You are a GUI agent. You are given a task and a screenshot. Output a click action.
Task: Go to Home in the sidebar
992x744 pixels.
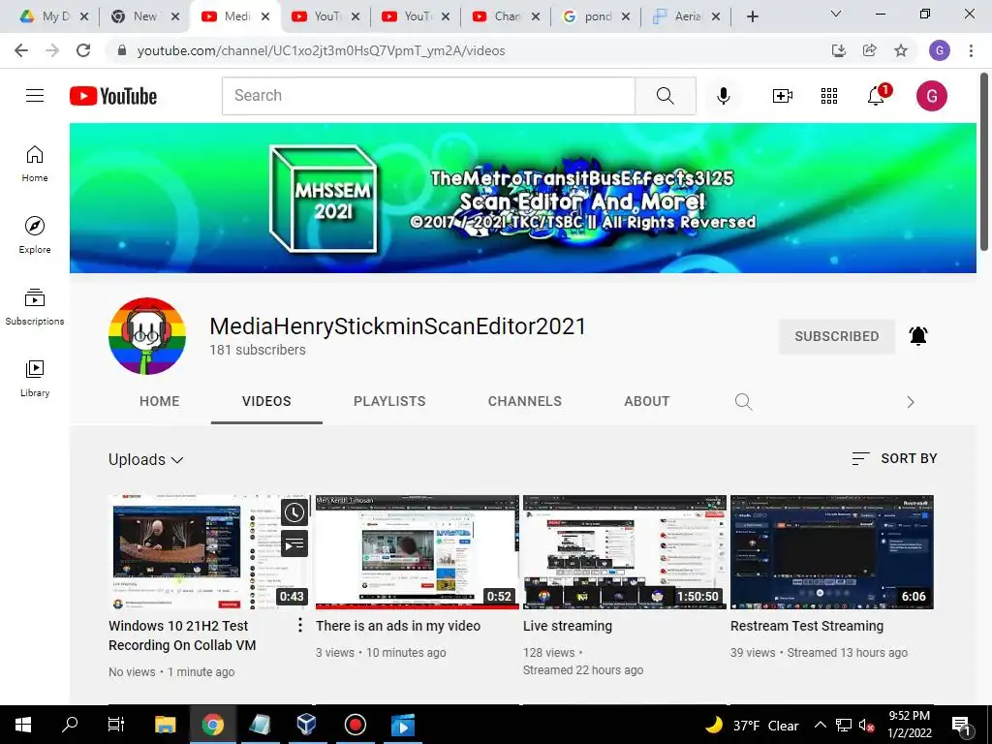(35, 163)
